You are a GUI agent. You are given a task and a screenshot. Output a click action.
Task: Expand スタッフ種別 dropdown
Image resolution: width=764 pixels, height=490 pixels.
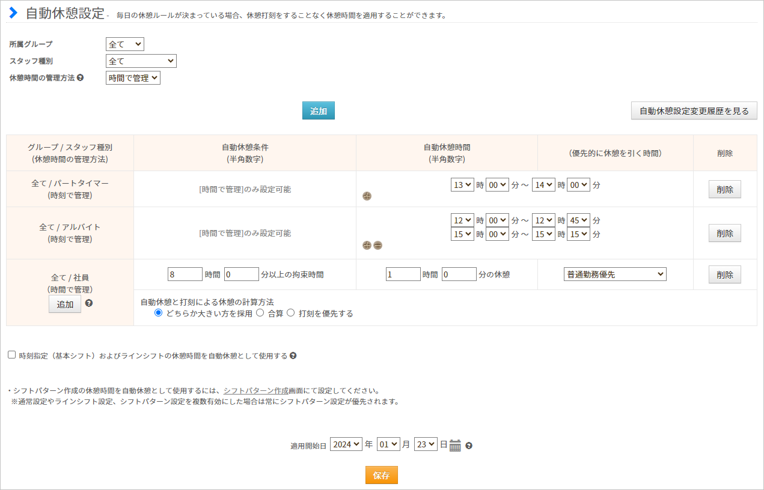point(141,61)
